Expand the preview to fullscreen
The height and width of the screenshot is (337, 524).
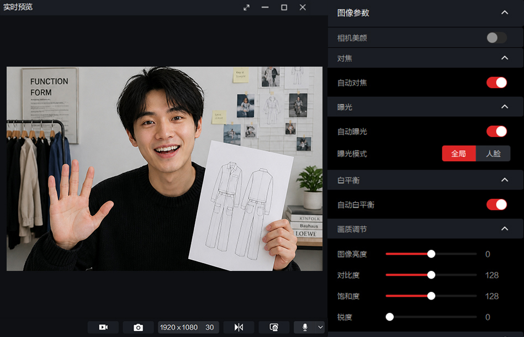247,7
